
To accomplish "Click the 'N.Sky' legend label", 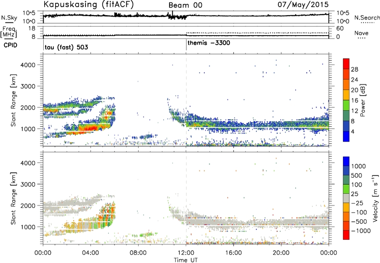I will tap(9, 18).
